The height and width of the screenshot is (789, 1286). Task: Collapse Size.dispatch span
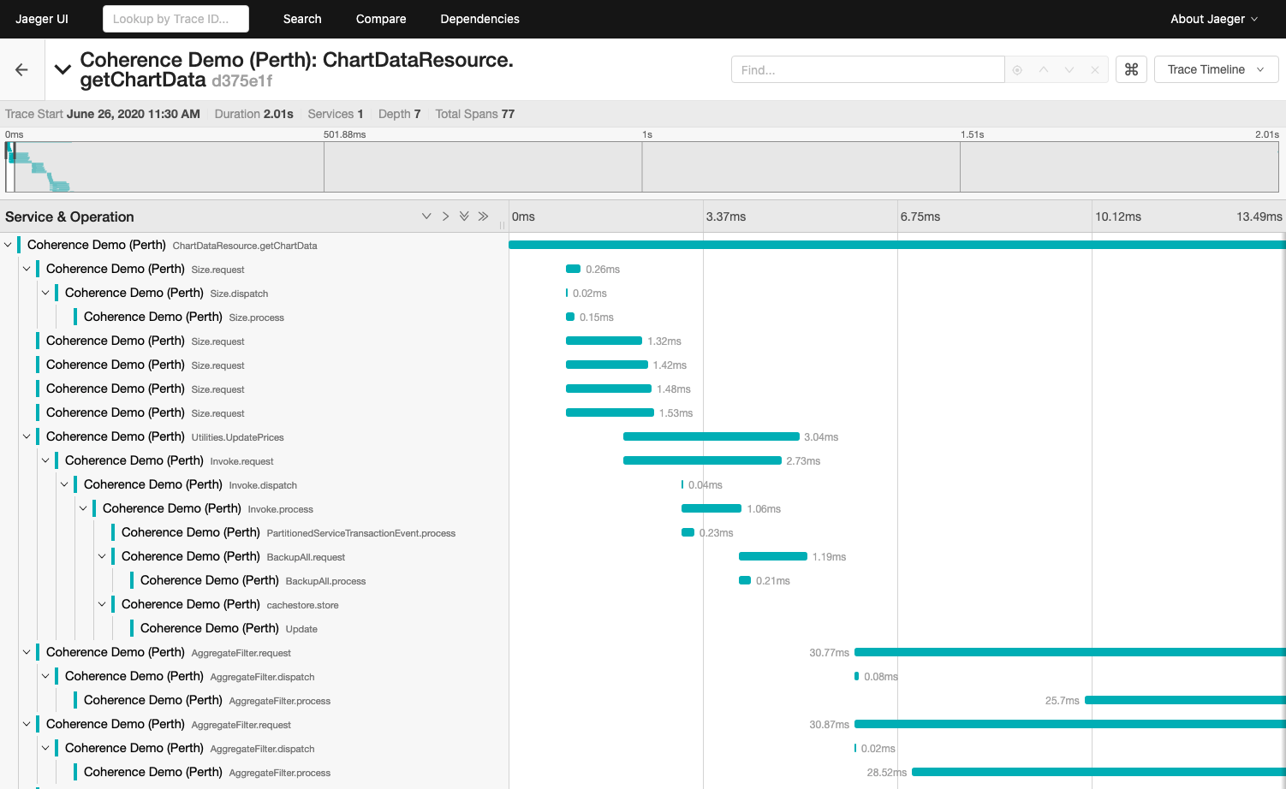pyautogui.click(x=45, y=293)
